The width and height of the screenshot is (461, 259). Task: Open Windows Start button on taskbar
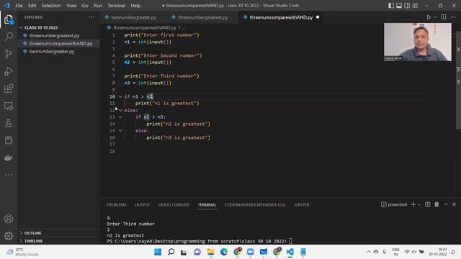tap(158, 252)
